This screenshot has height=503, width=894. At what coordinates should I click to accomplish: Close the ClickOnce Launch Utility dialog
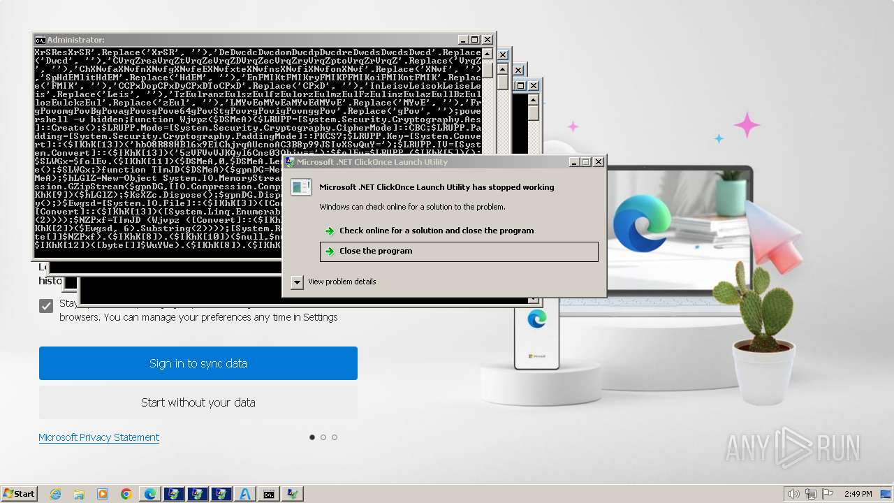599,162
